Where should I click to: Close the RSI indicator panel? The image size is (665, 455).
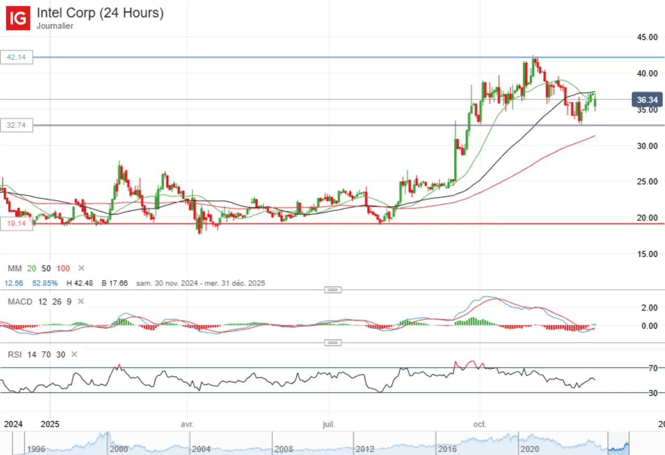(x=74, y=354)
